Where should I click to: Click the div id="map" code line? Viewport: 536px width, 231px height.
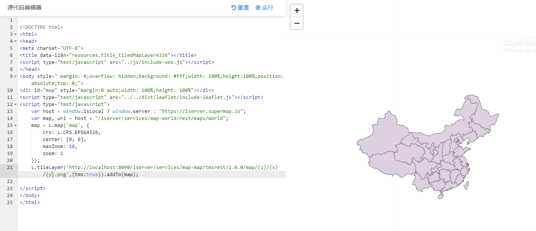pos(117,90)
